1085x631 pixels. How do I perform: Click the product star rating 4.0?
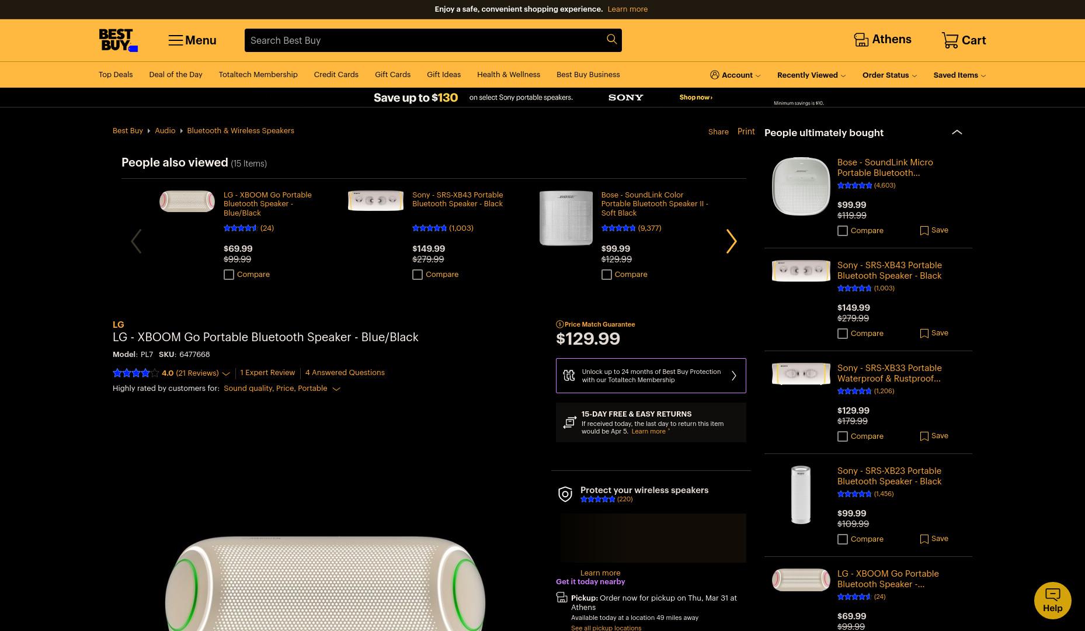point(135,373)
